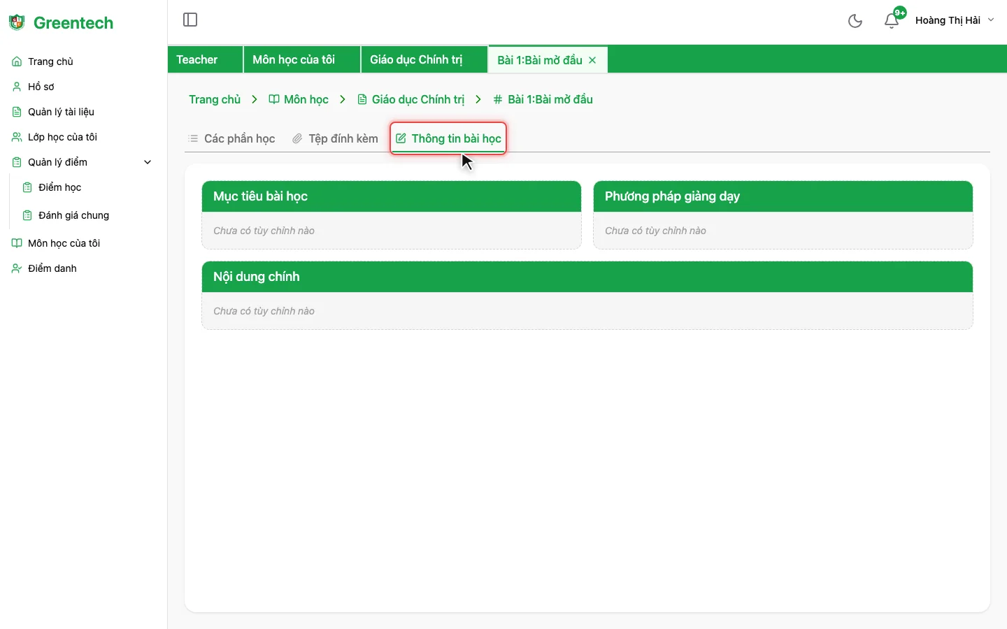1007x629 pixels.
Task: Click the icon beside Đánh giá chung
Action: coord(27,215)
